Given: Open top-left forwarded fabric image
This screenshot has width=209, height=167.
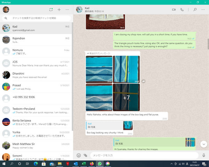Looking at the screenshot, I should point(99,69).
